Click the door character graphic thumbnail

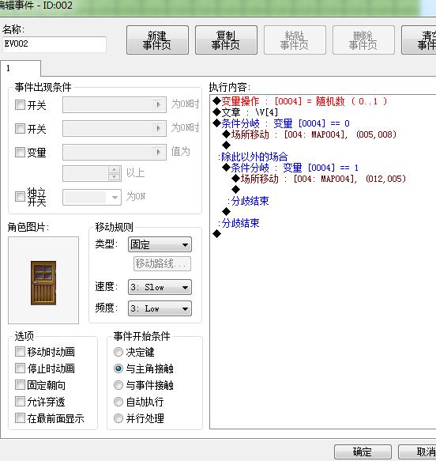[x=43, y=280]
